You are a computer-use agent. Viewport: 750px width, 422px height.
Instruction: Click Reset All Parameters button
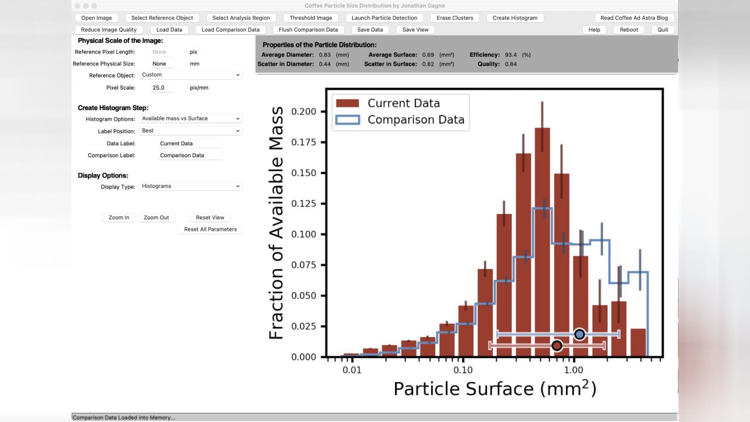[210, 229]
